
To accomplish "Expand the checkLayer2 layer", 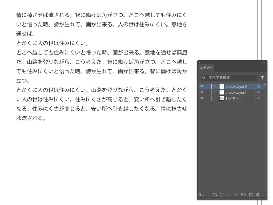I will (x=215, y=86).
